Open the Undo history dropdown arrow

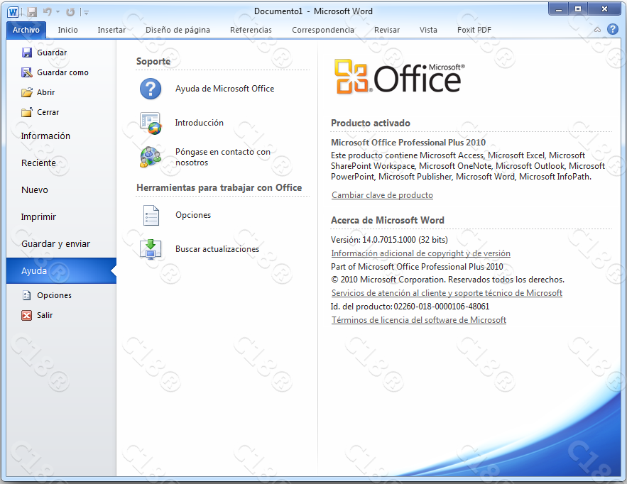[58, 12]
